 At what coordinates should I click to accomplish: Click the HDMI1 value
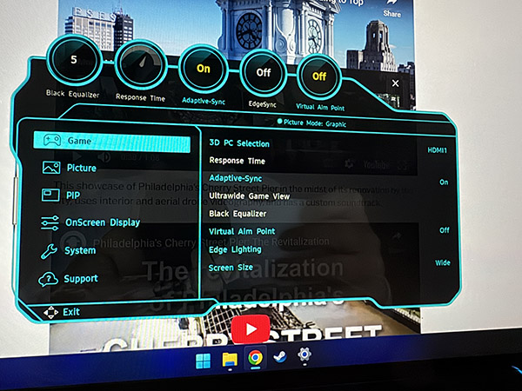pos(437,150)
